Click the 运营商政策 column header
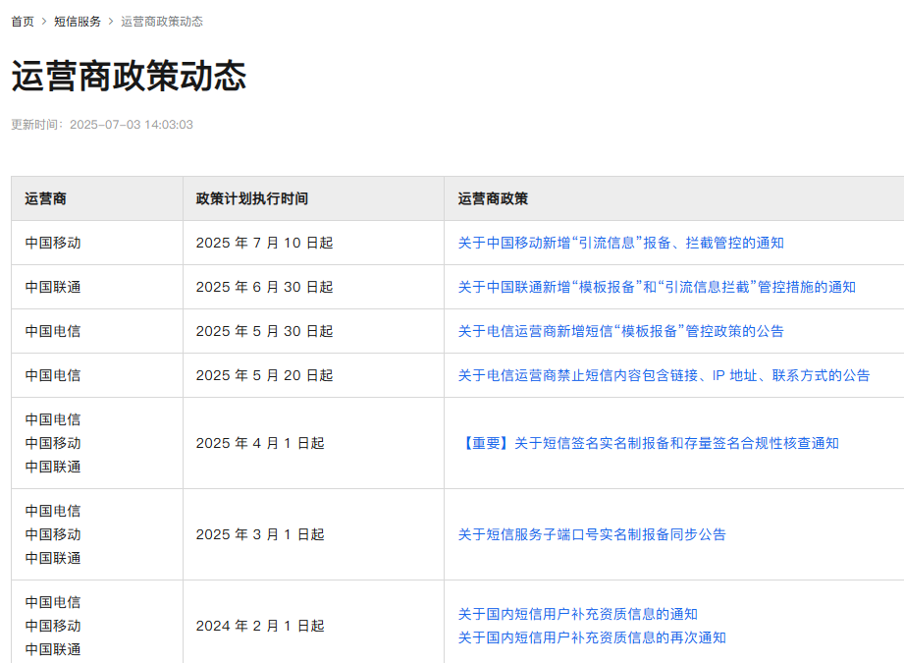The width and height of the screenshot is (904, 663). (674, 198)
